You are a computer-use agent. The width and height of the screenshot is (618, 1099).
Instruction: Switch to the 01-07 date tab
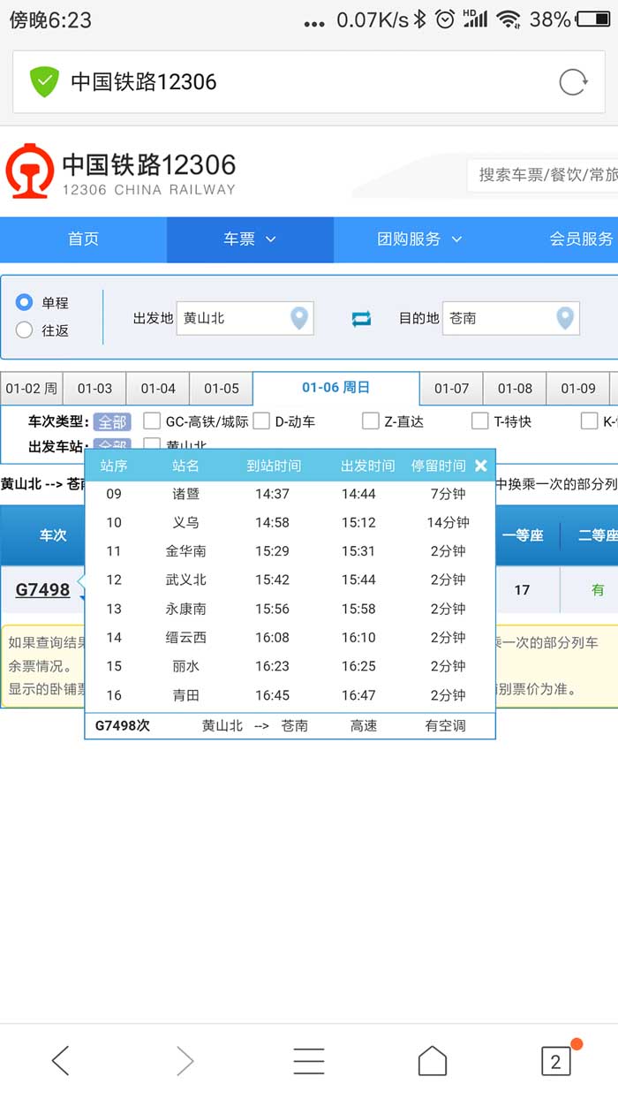pyautogui.click(x=451, y=389)
